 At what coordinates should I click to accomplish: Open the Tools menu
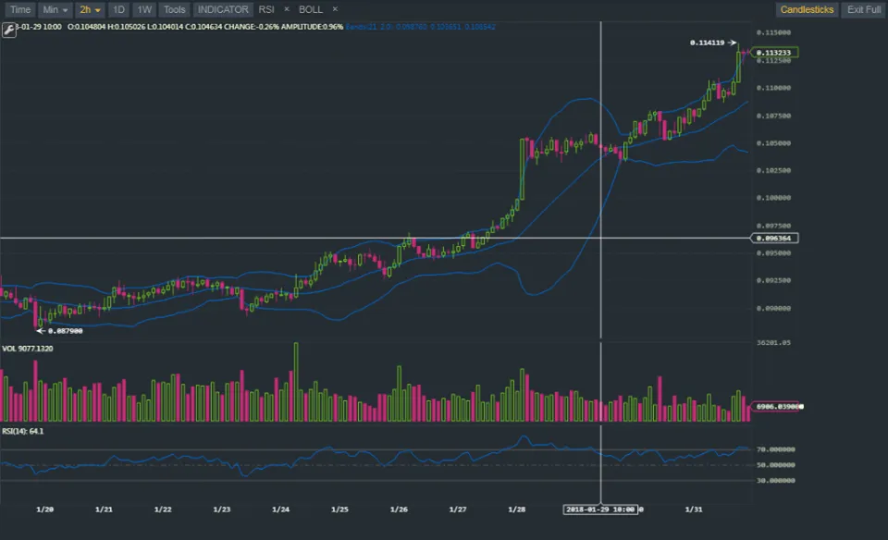pyautogui.click(x=175, y=9)
